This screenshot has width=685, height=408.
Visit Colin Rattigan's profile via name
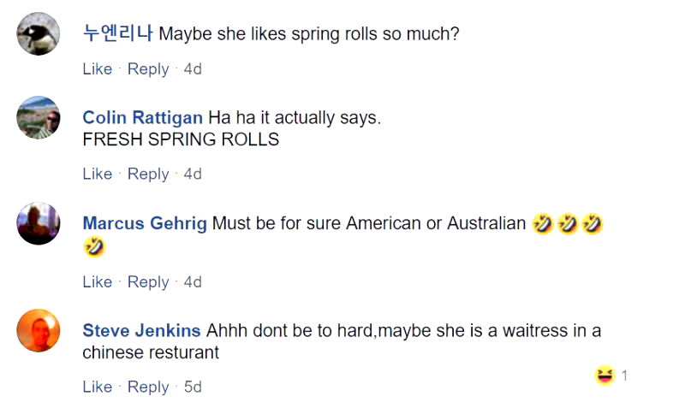point(142,118)
